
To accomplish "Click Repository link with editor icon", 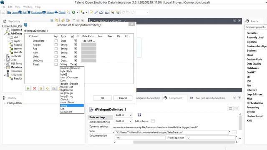I will [x=57, y=20].
